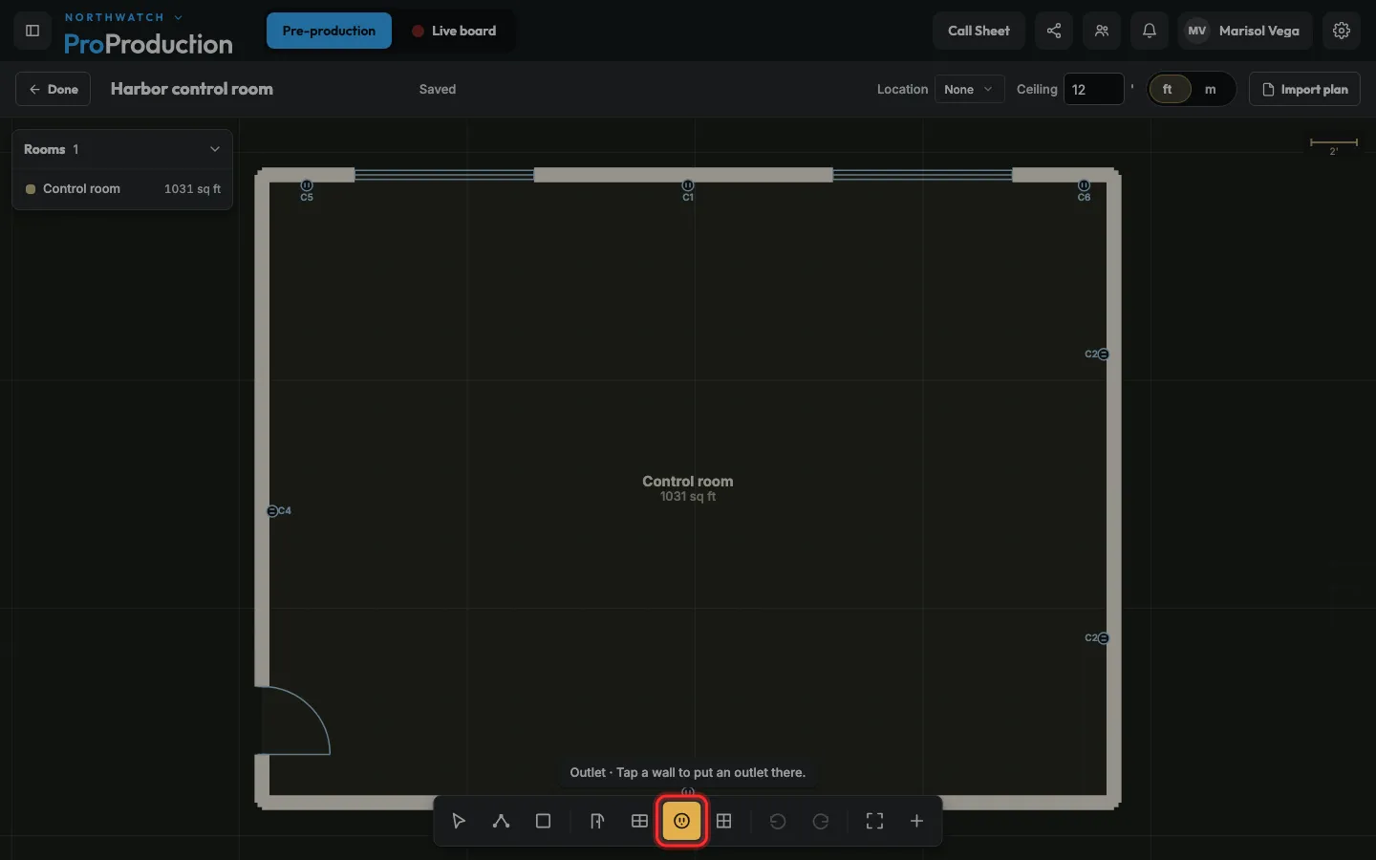Click the Control room label in the plan
Image resolution: width=1376 pixels, height=860 pixels.
[688, 482]
